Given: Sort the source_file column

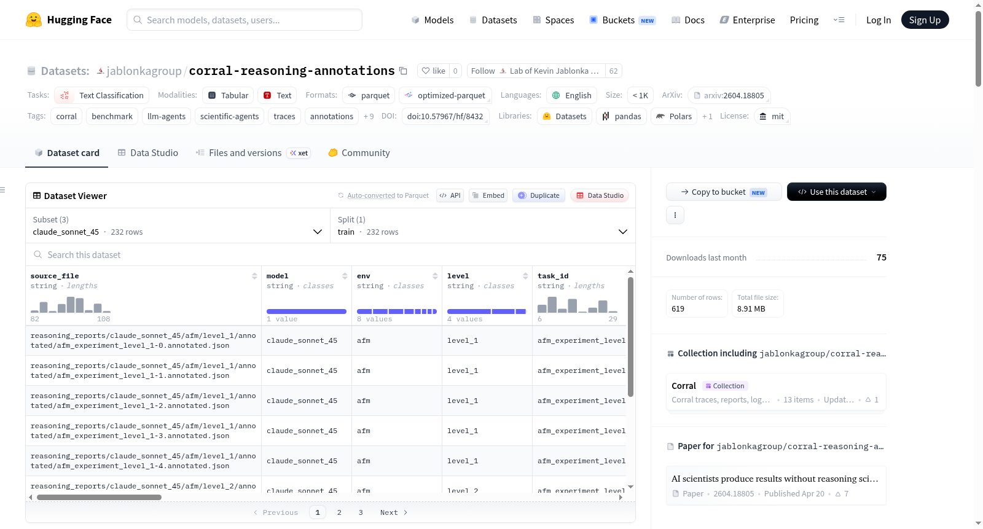Looking at the screenshot, I should [x=254, y=276].
